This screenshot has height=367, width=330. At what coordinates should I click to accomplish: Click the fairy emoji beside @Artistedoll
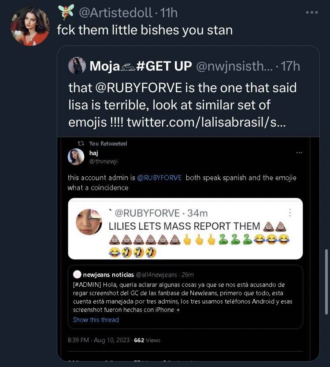pos(66,11)
